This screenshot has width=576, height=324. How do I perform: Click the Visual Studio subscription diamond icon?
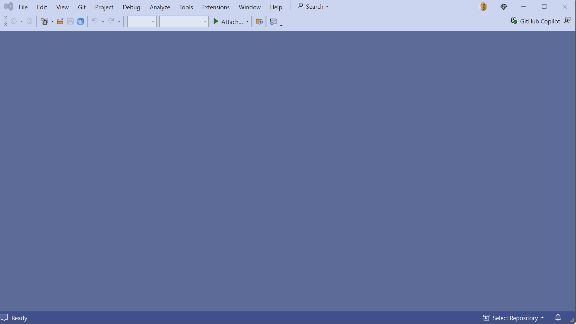[503, 7]
